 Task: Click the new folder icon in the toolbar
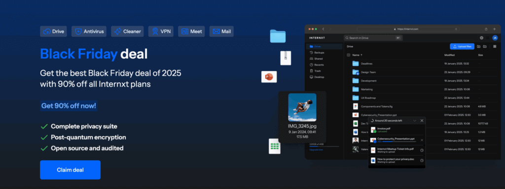pyautogui.click(x=485, y=47)
